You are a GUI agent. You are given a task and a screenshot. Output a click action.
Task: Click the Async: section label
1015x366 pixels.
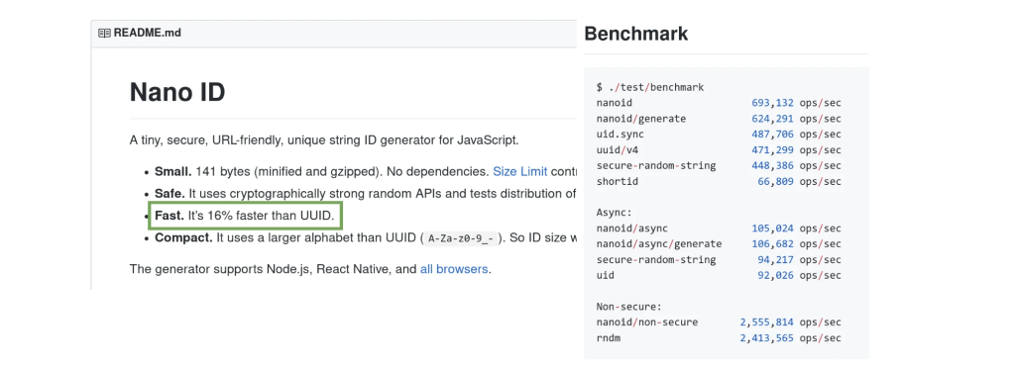tap(613, 213)
